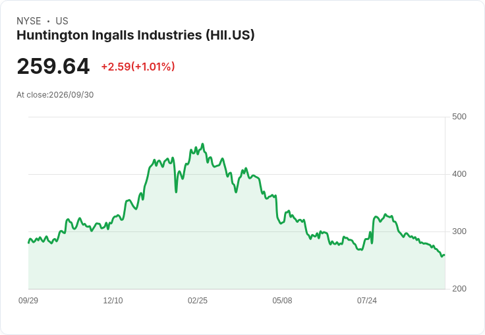Click the price bump peak after 07/24

point(385,214)
